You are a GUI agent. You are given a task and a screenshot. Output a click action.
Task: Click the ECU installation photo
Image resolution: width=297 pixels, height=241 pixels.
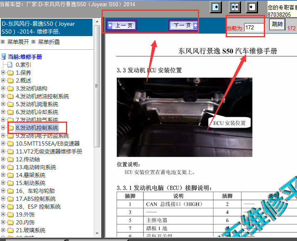click(x=185, y=117)
